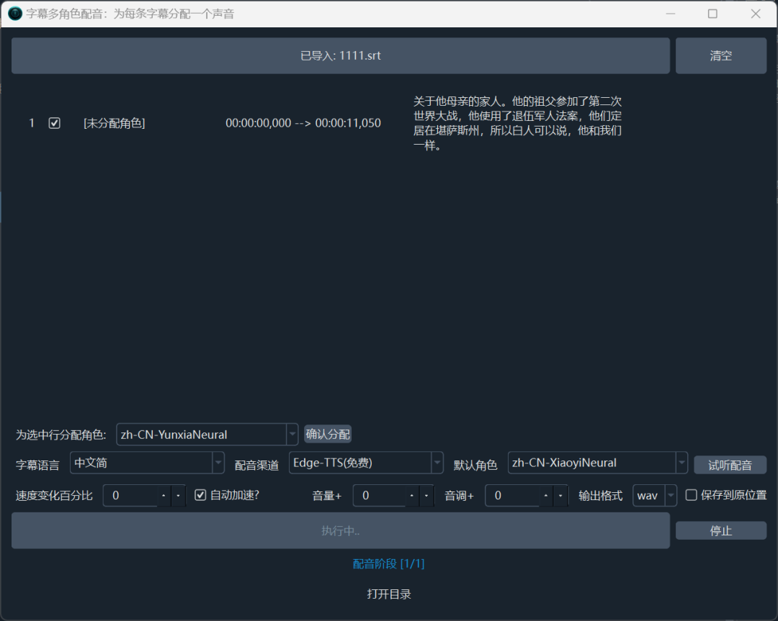Click right stepper arrow of 音调+ field
Screen dimensions: 778x621
click(x=560, y=496)
